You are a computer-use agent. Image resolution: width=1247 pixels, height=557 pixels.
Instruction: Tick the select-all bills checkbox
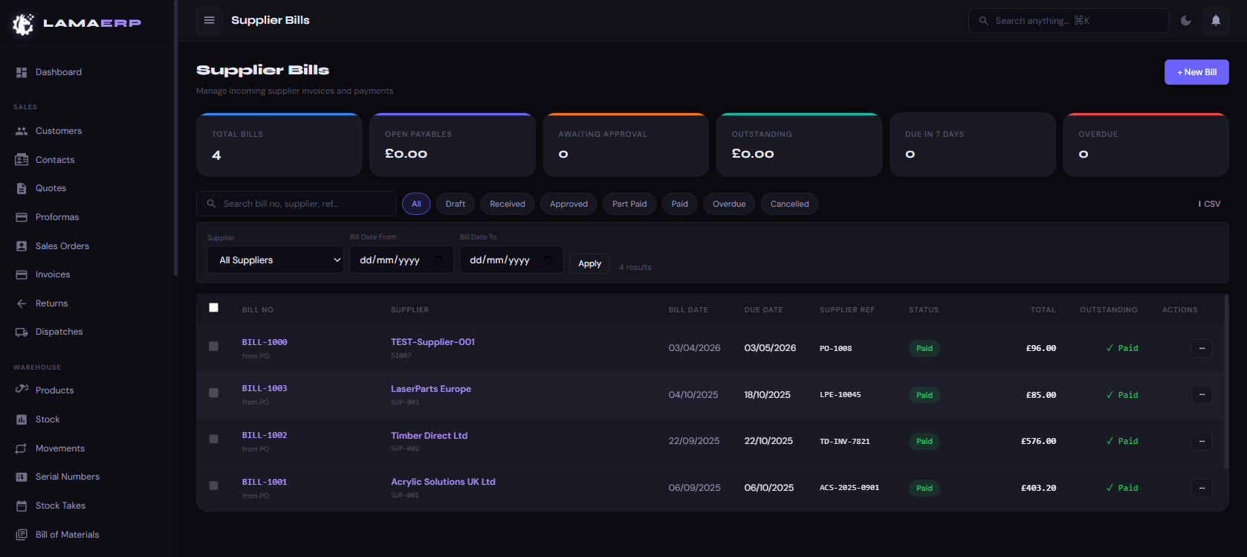[x=214, y=308]
